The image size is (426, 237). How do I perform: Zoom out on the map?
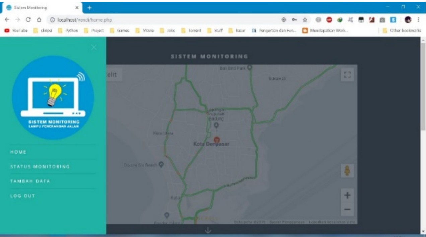pyautogui.click(x=347, y=210)
